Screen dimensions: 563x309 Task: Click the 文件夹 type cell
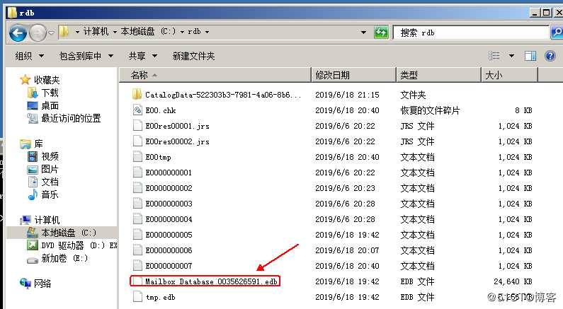click(413, 95)
